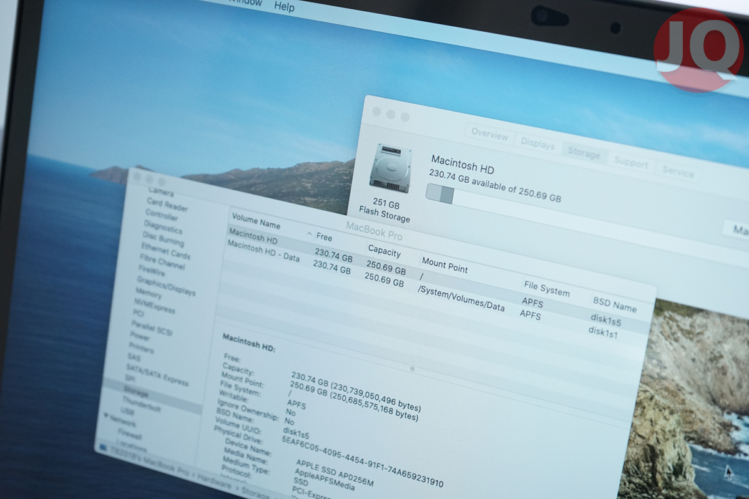
Task: Select the 'APPLE SSD AP0256M' device name
Action: coord(335,473)
